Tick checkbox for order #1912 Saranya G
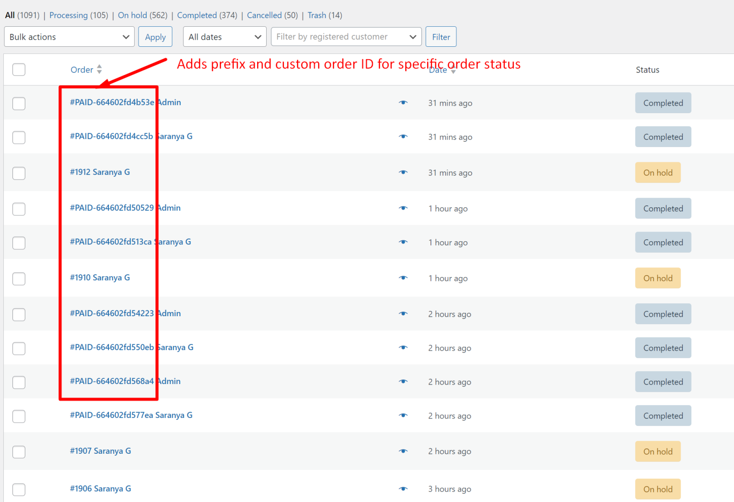The height and width of the screenshot is (502, 734). pyautogui.click(x=19, y=173)
